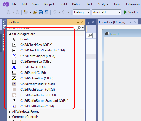Close the Toolbox panel

(82, 22)
